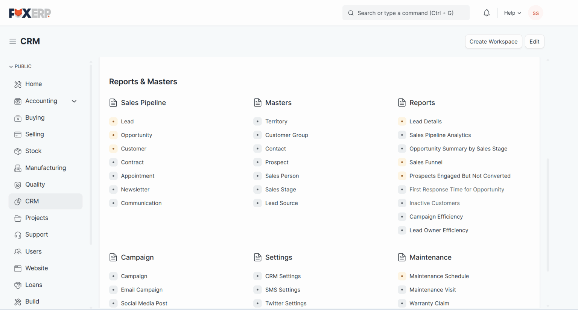Collapse the PUBLIC section

pyautogui.click(x=11, y=66)
